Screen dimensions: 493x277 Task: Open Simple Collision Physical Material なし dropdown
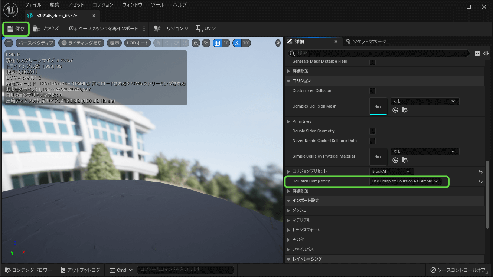(425, 151)
